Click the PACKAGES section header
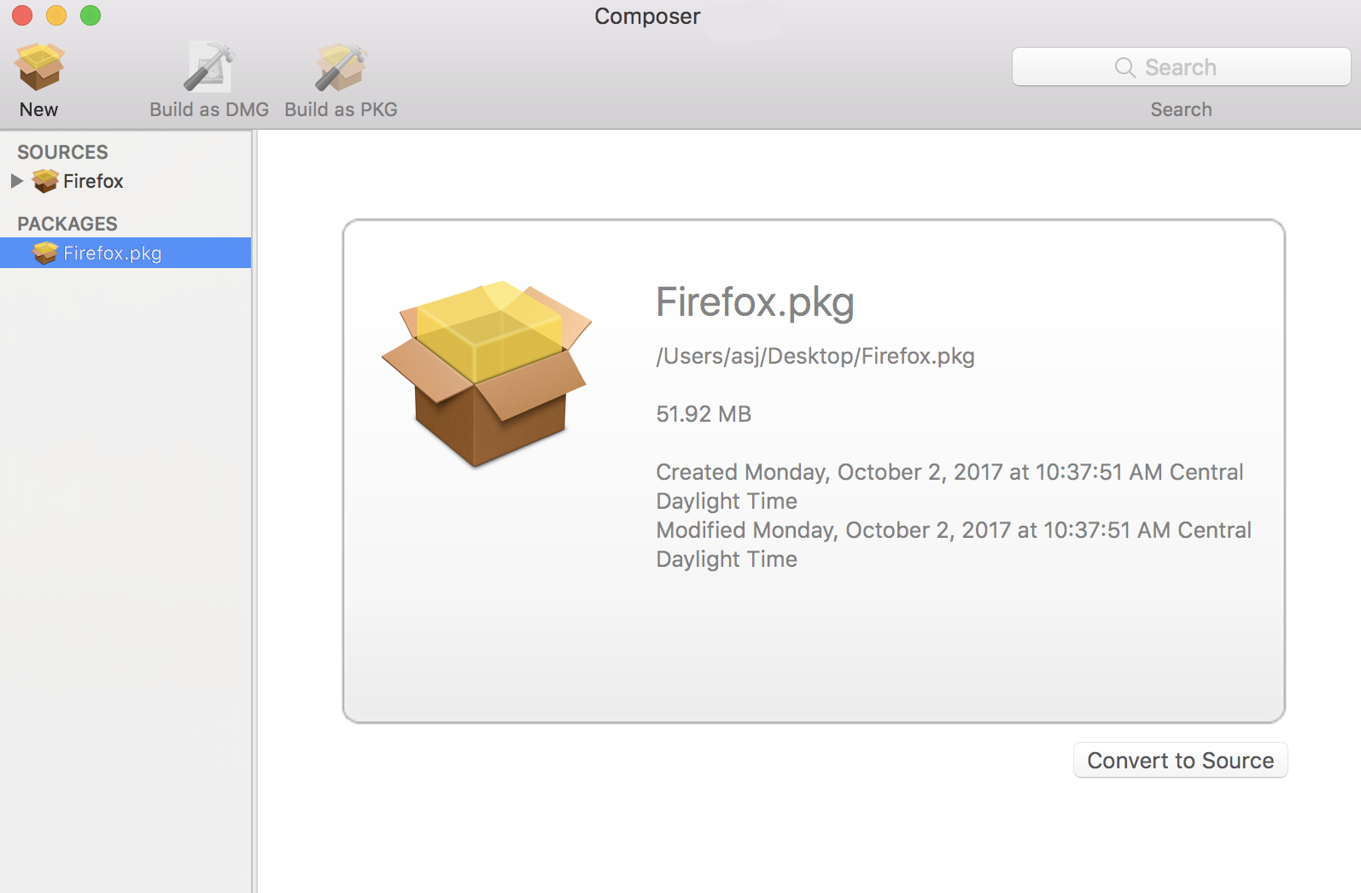Image resolution: width=1361 pixels, height=893 pixels. [67, 224]
